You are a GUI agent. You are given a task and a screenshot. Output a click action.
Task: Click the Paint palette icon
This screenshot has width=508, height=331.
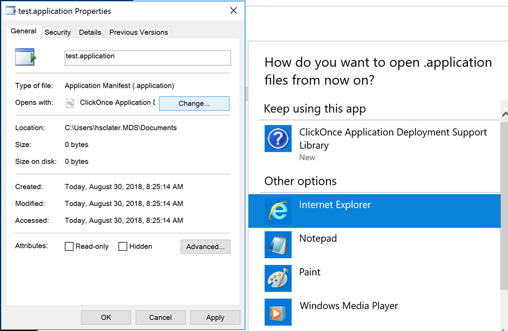click(278, 278)
